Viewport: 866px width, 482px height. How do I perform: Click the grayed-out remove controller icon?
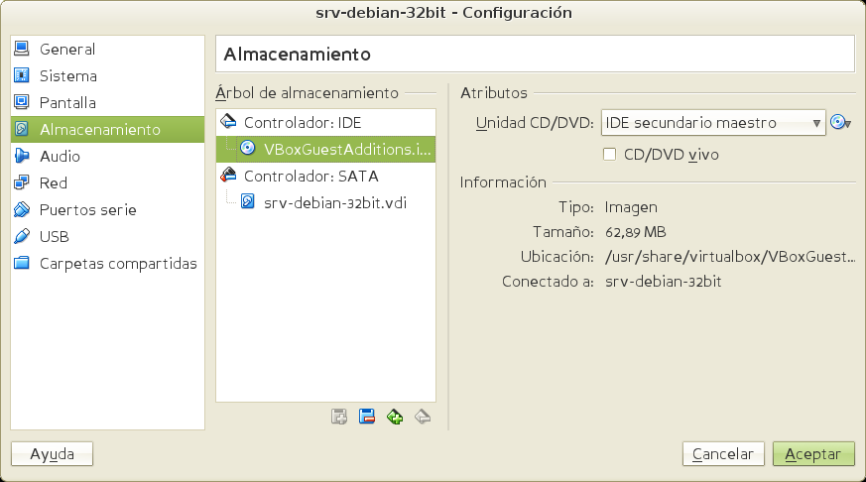(423, 417)
